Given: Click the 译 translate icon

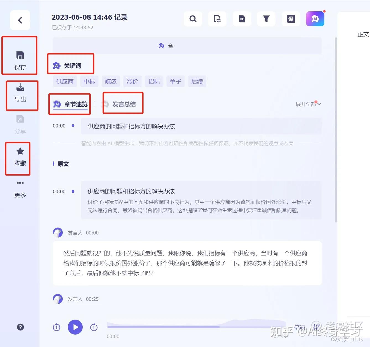Looking at the screenshot, I should click(291, 19).
